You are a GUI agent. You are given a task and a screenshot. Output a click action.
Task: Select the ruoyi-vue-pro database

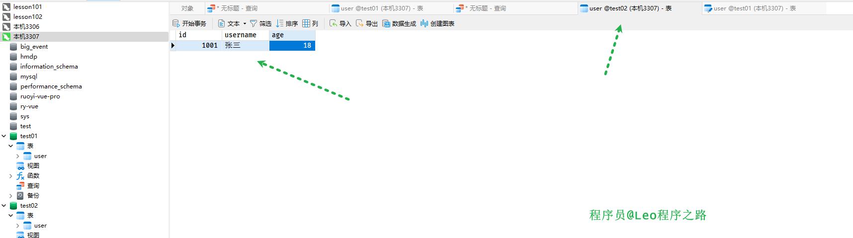pyautogui.click(x=40, y=96)
